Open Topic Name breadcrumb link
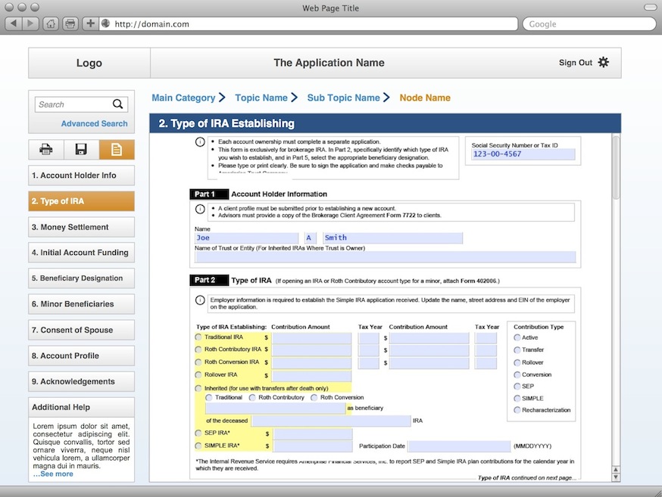The width and height of the screenshot is (662, 497). (x=261, y=98)
